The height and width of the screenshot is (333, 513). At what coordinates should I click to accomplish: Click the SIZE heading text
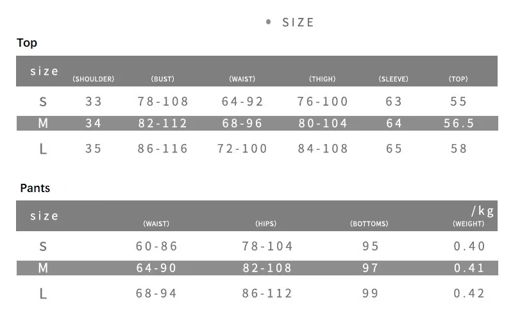click(298, 22)
